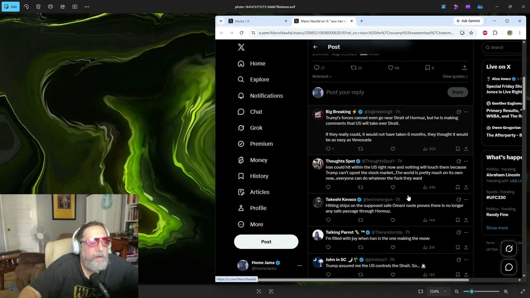530x298 pixels.
Task: Click the Reply submit button
Action: (458, 92)
